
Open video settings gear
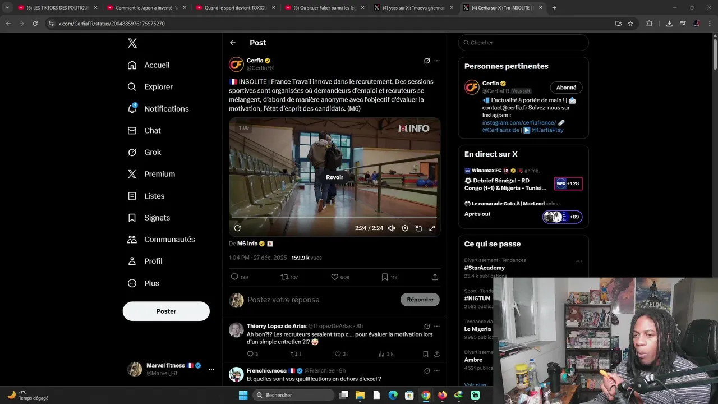[x=405, y=228]
